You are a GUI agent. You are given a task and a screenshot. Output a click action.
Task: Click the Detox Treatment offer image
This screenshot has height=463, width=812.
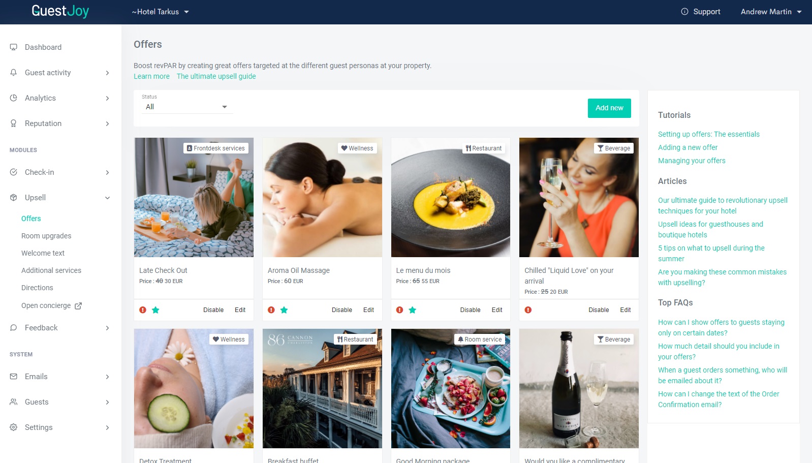click(194, 388)
